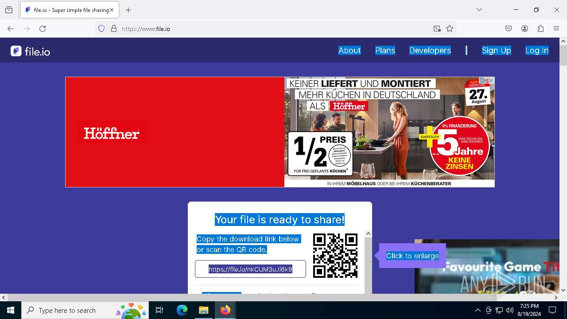This screenshot has width=567, height=319.
Task: Select the file.io browser tab
Action: click(70, 10)
